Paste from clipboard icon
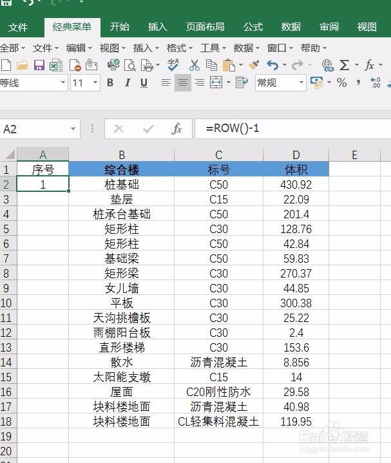Viewport: 391px width, 463px height. pyautogui.click(x=229, y=65)
